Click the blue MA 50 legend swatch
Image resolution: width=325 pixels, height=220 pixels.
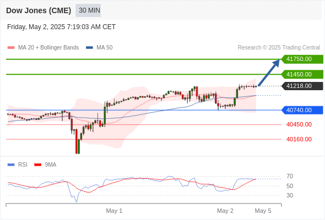coord(89,48)
